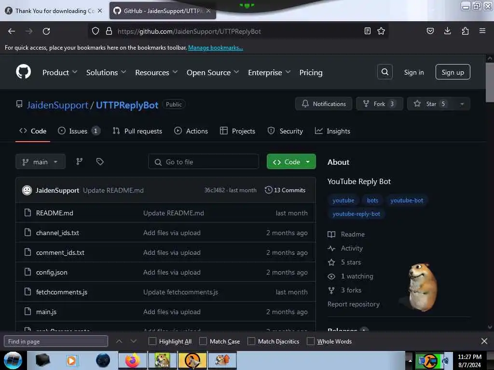Screen dimensions: 494x370
Task: Open the Star lists dropdown arrow
Action: tap(462, 104)
